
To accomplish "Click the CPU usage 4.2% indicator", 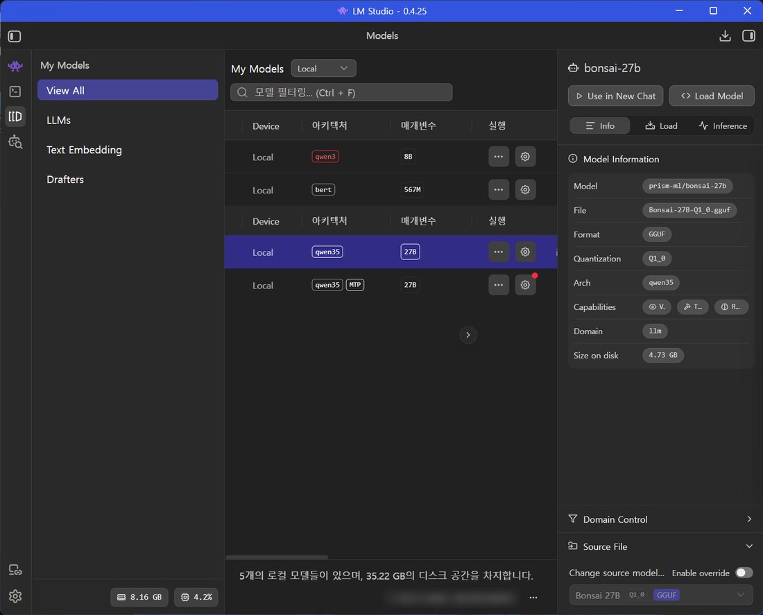I will [196, 597].
